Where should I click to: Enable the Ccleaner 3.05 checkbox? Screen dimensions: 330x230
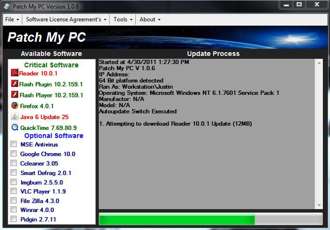(x=13, y=163)
